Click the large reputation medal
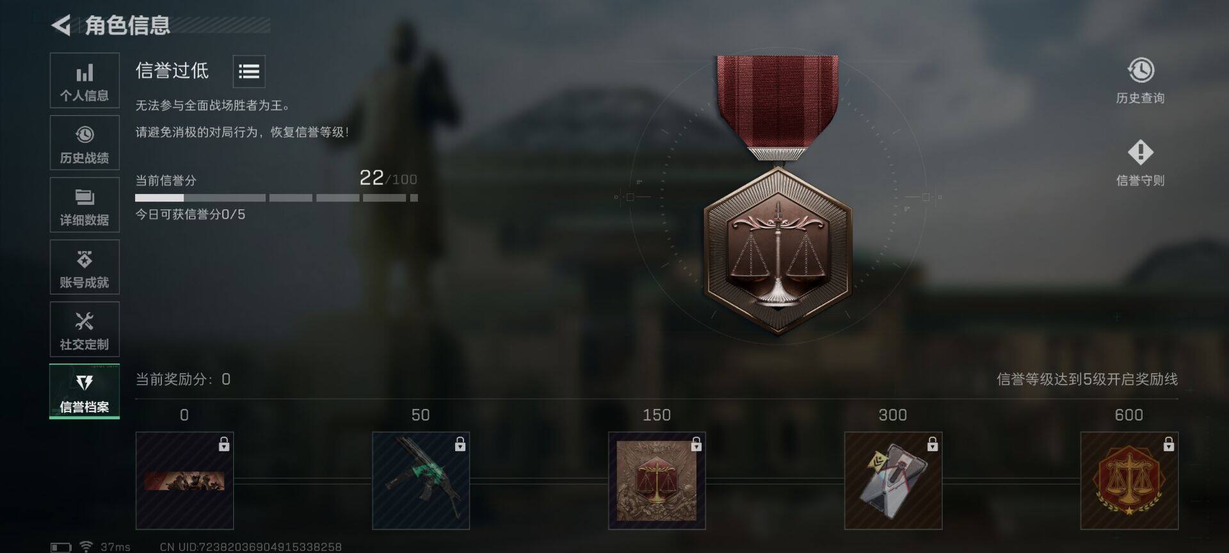The height and width of the screenshot is (553, 1229). (778, 195)
